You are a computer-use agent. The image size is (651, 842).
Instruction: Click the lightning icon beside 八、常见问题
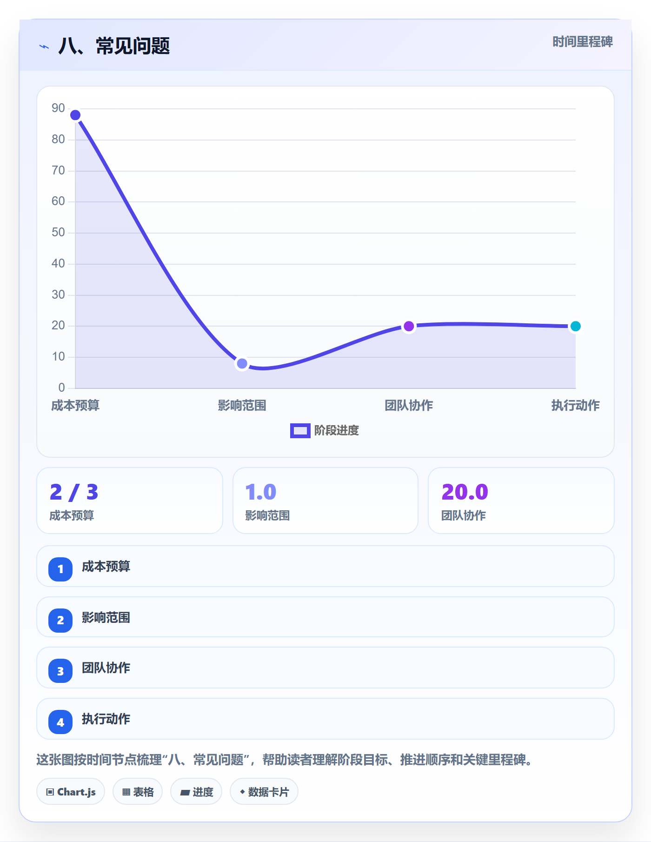44,47
